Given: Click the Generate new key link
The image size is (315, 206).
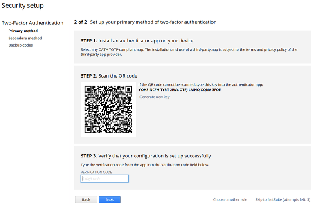Looking at the screenshot, I should tap(154, 97).
